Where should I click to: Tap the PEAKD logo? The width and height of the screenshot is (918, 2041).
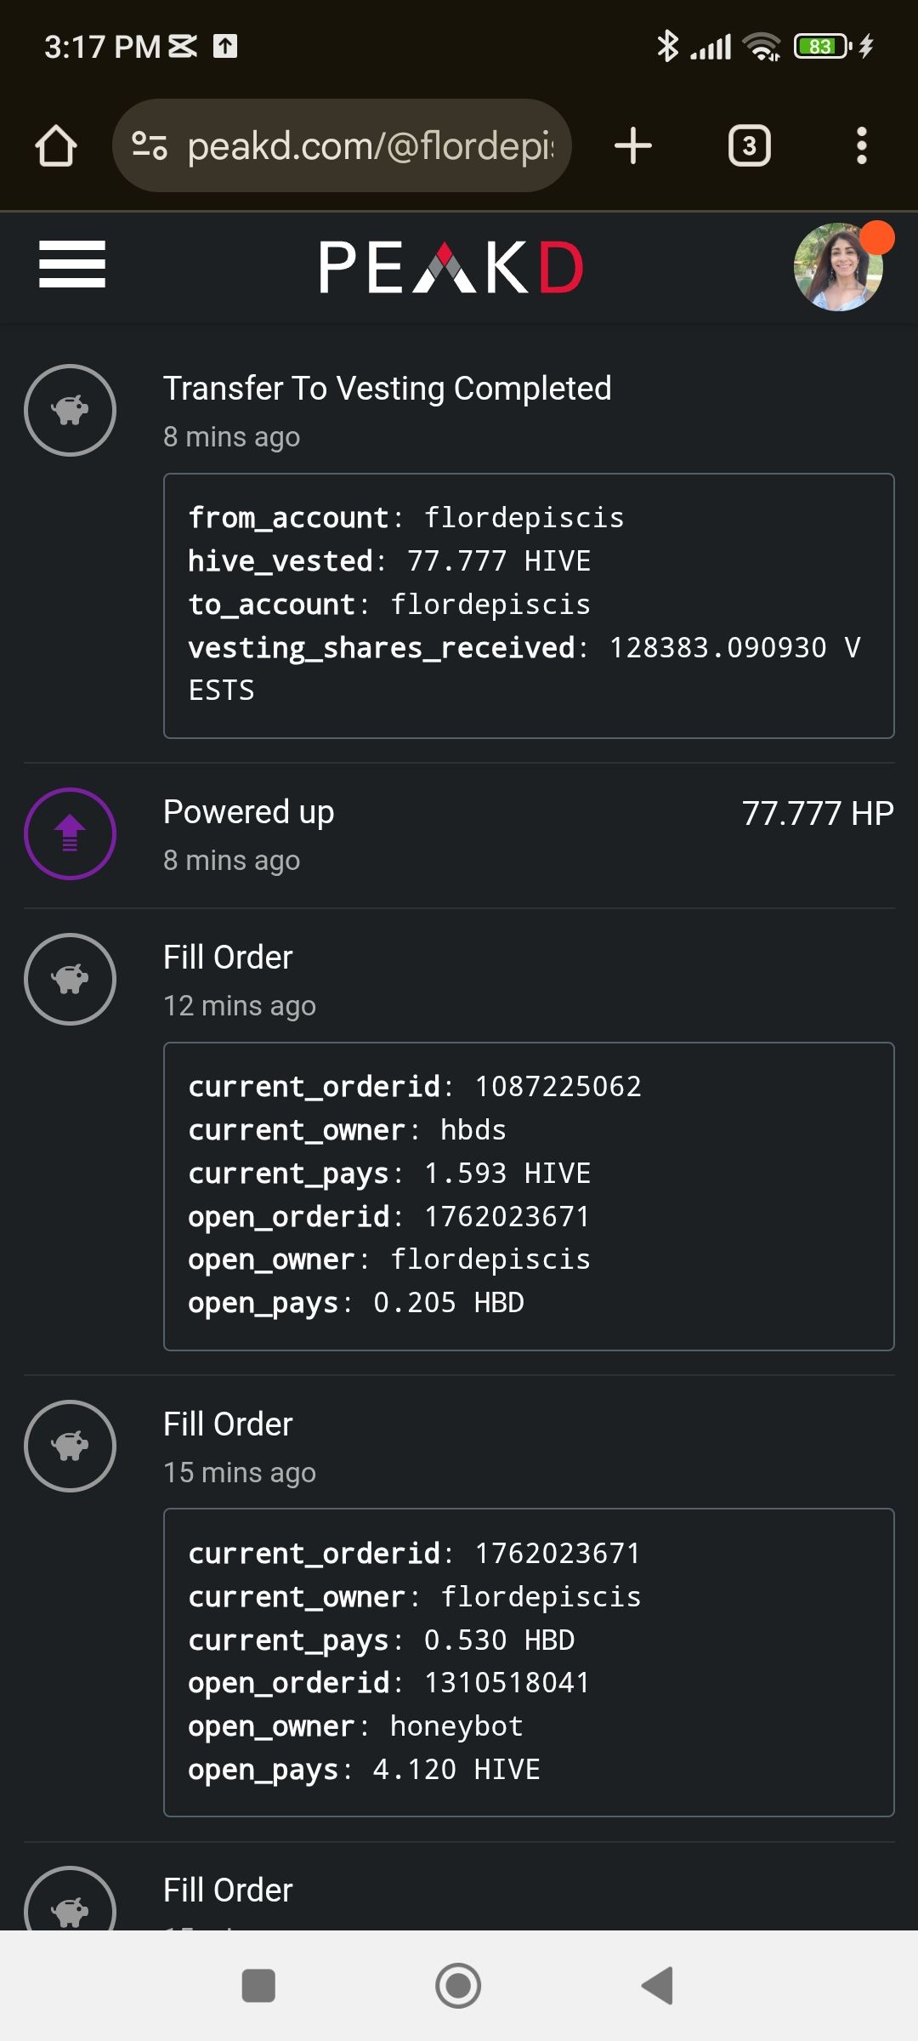(x=450, y=267)
